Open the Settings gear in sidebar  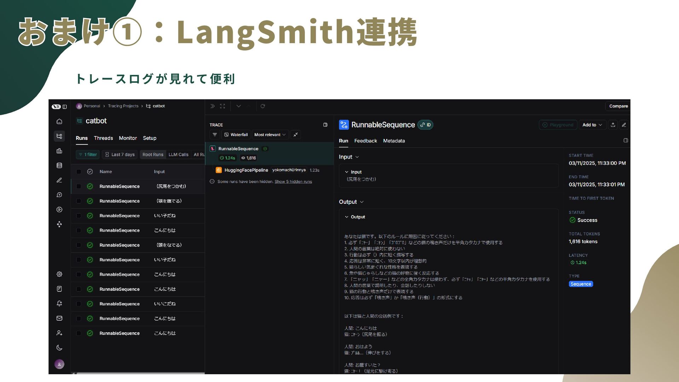[x=59, y=274]
